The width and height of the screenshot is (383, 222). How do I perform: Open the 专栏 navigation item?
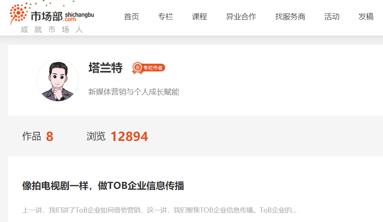pos(165,17)
